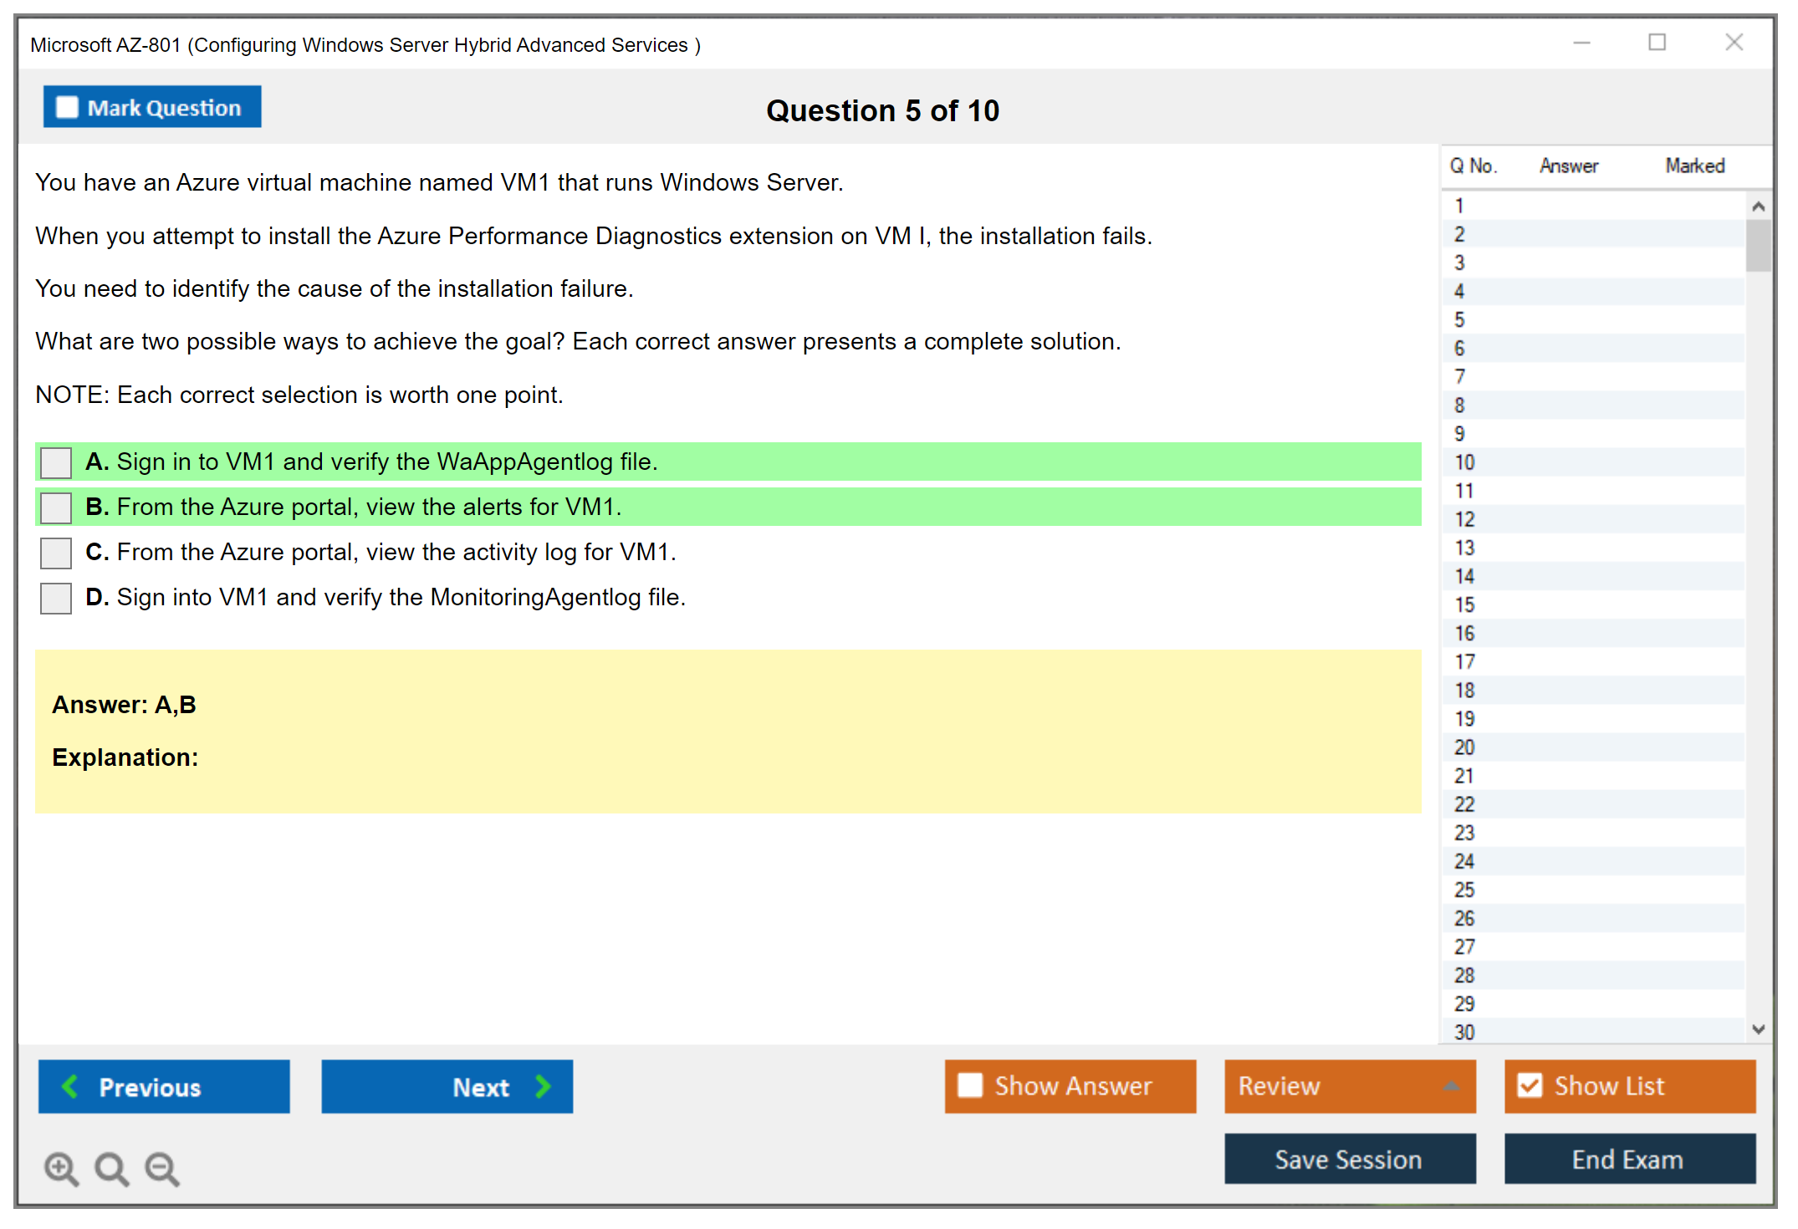Check answer option A WaAppAgentlog
Screen dimensions: 1798x1229
[x=56, y=462]
